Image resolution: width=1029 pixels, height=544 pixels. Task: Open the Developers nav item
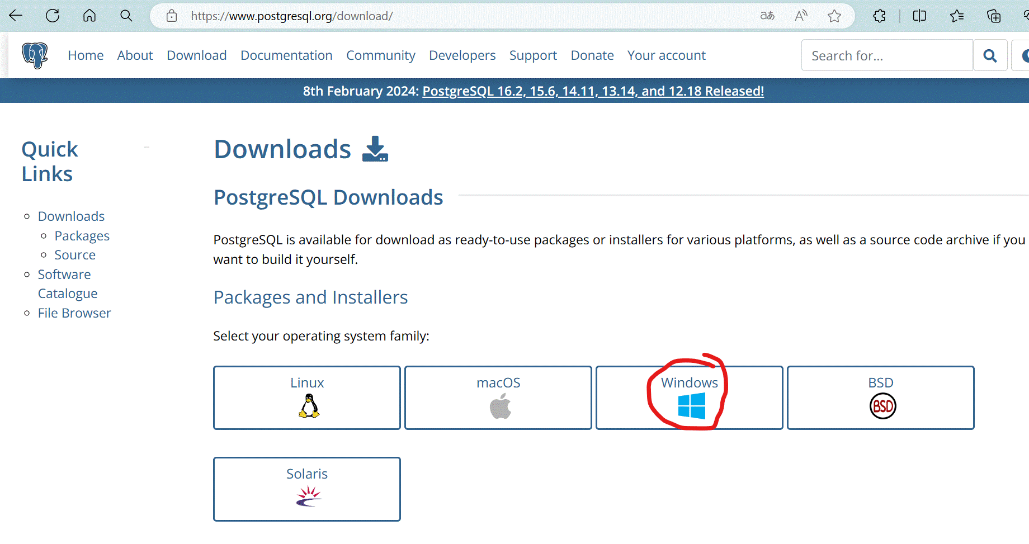click(x=462, y=55)
